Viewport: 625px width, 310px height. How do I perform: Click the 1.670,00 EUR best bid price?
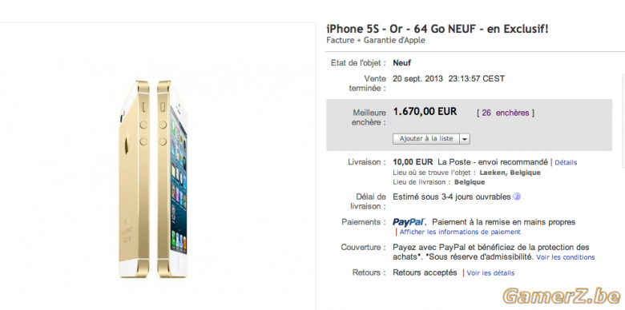click(x=425, y=112)
